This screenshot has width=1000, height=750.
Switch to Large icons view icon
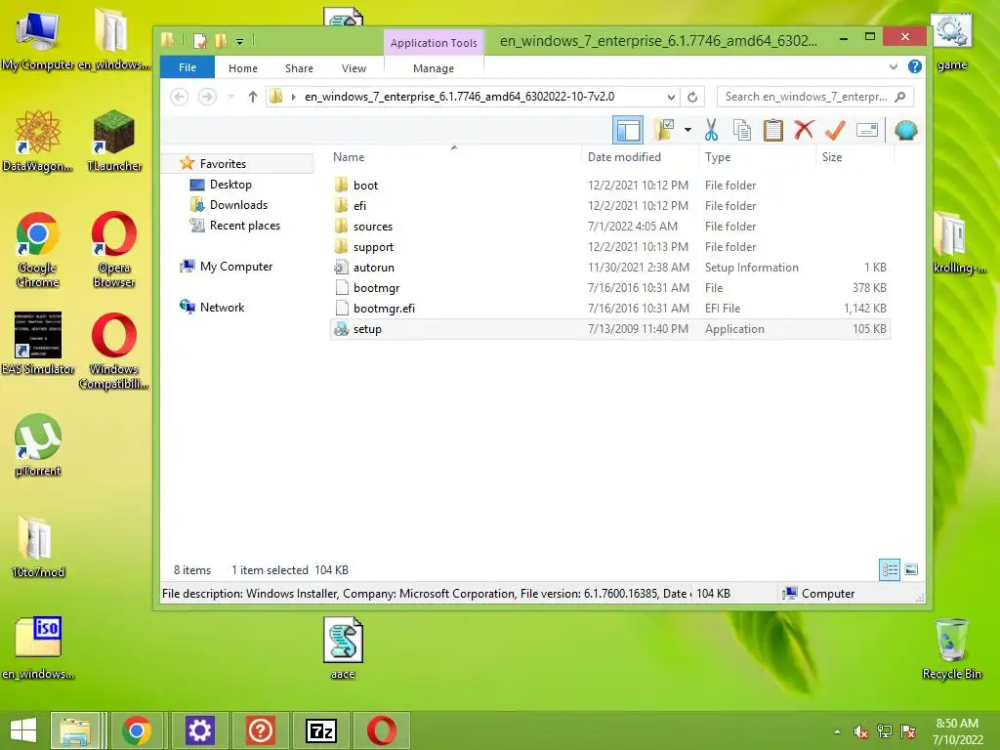coord(911,569)
